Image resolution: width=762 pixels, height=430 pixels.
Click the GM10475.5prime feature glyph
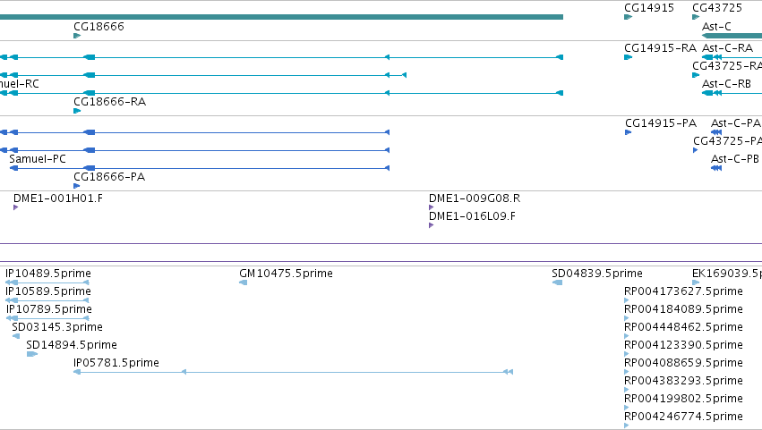243,282
